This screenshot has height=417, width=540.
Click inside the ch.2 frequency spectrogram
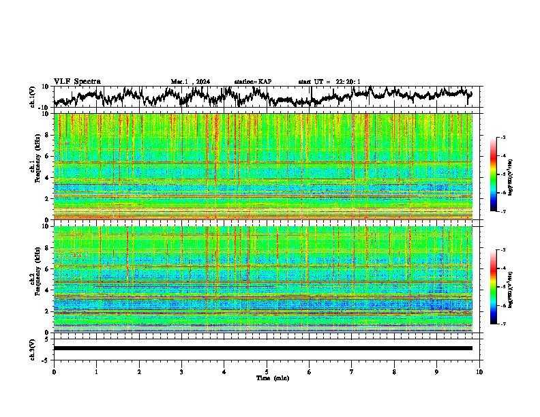pos(262,279)
